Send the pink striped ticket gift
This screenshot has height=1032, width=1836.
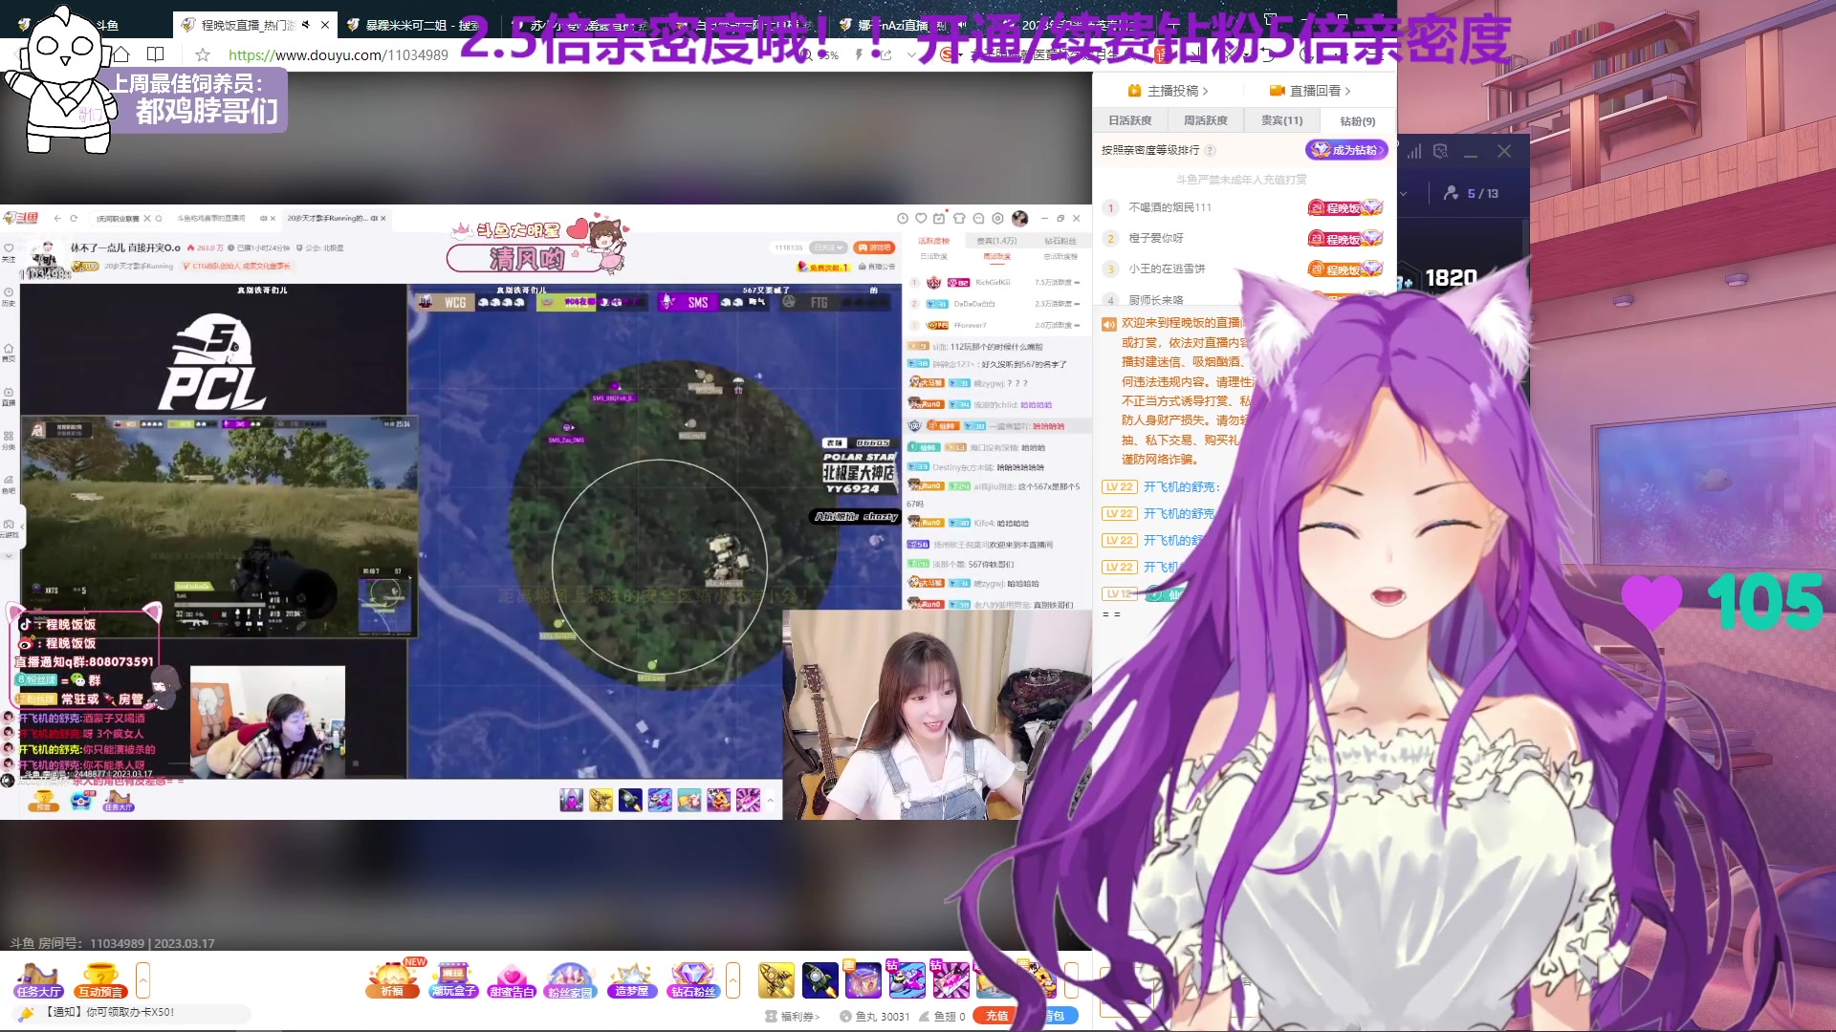click(950, 980)
